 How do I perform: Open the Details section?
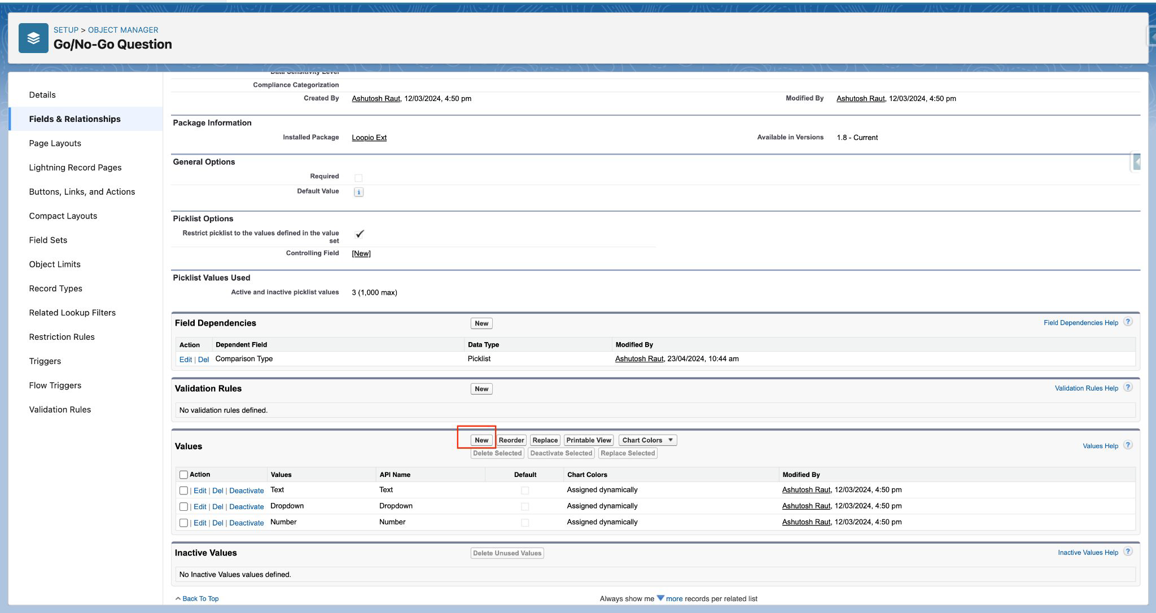pyautogui.click(x=42, y=95)
